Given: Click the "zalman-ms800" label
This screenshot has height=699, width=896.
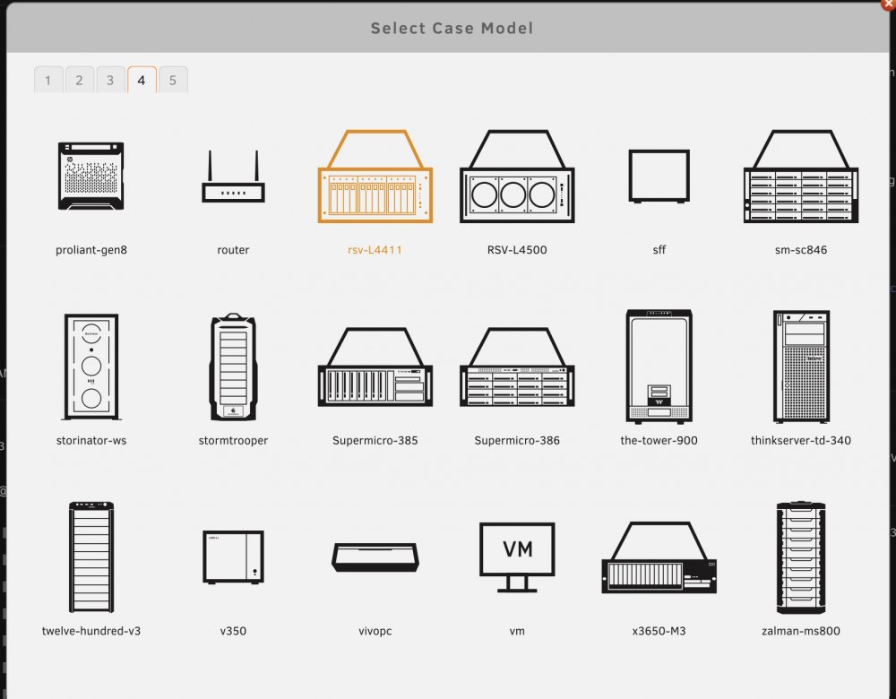Looking at the screenshot, I should 800,631.
